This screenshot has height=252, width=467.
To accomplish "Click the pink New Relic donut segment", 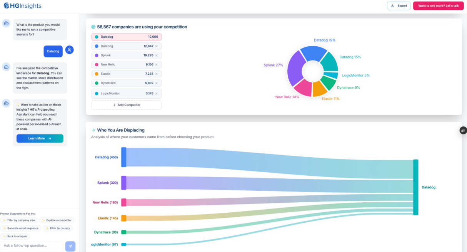I will (x=303, y=88).
